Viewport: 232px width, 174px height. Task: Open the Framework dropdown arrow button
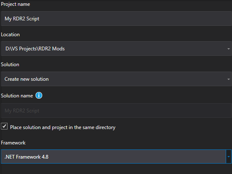(229, 157)
